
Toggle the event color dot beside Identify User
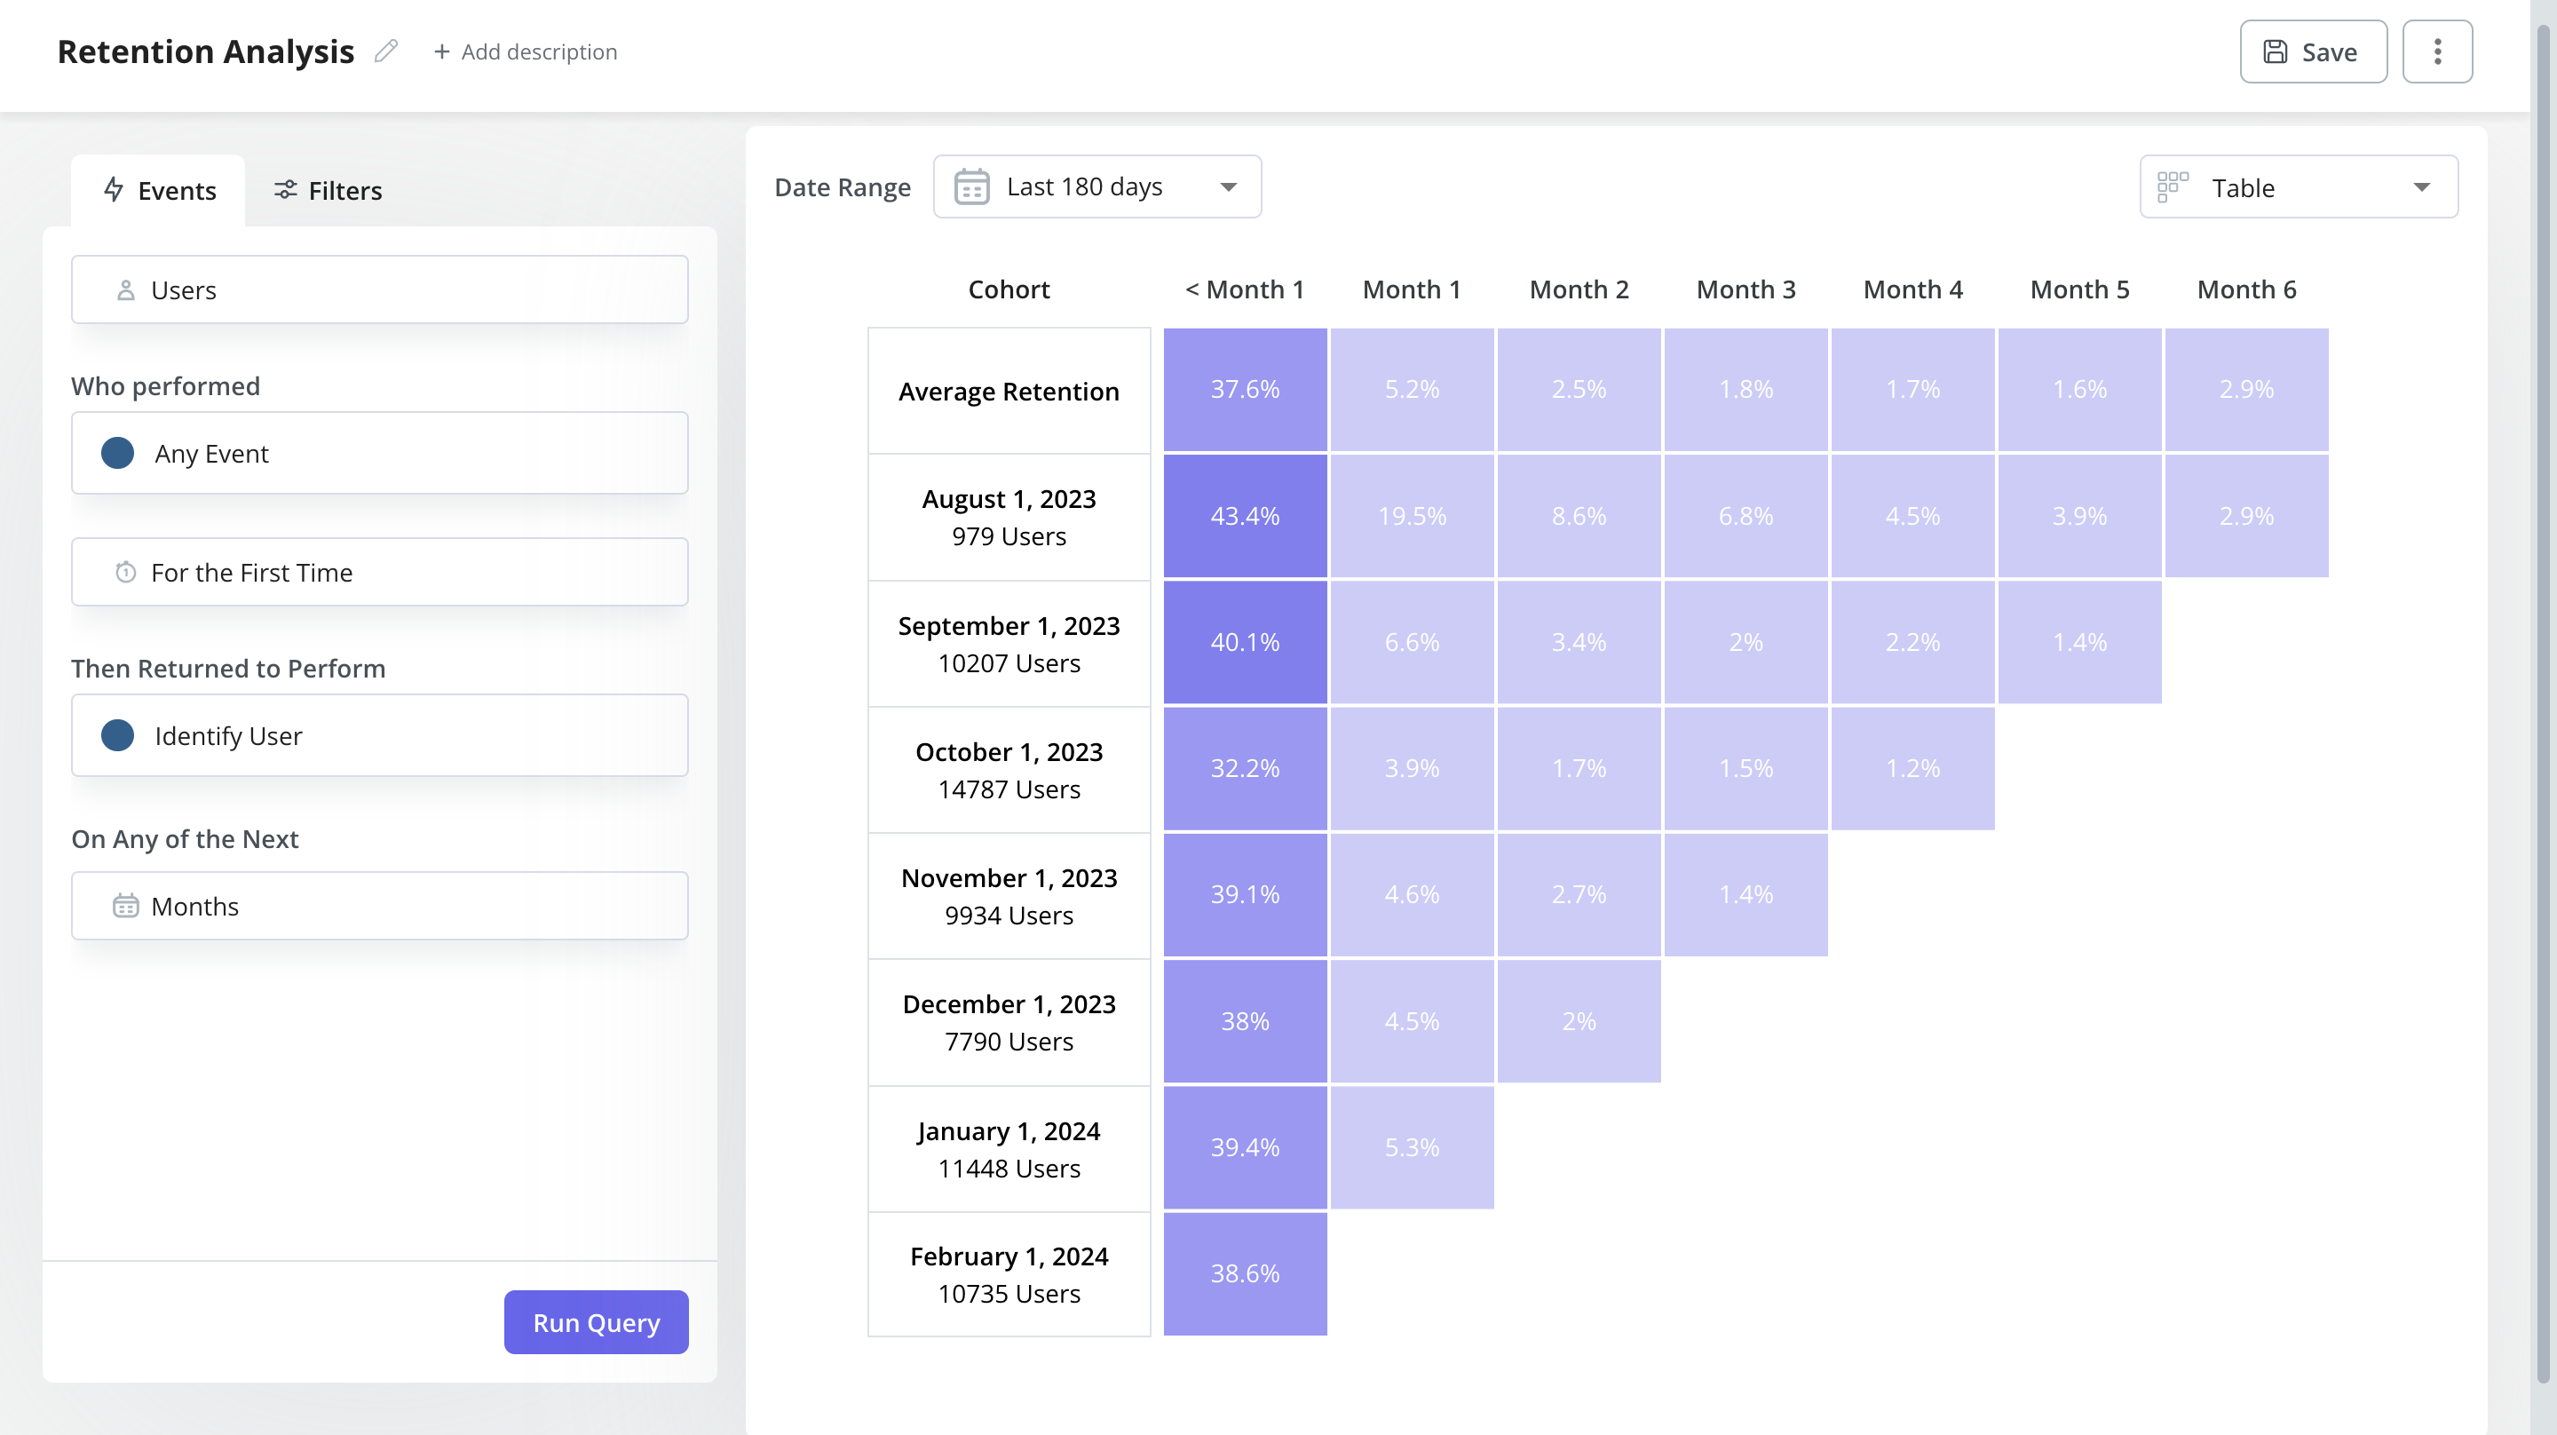(117, 735)
